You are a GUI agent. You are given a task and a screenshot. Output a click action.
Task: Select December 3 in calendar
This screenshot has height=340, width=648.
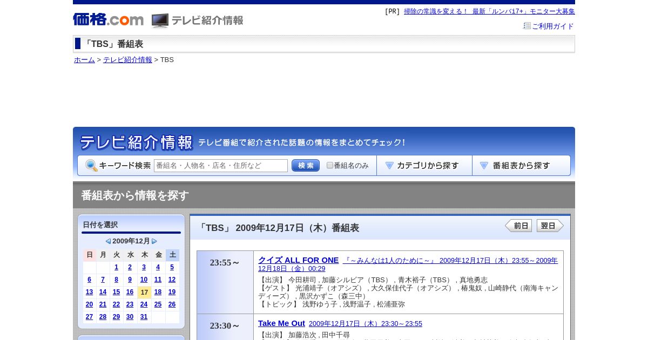(144, 267)
